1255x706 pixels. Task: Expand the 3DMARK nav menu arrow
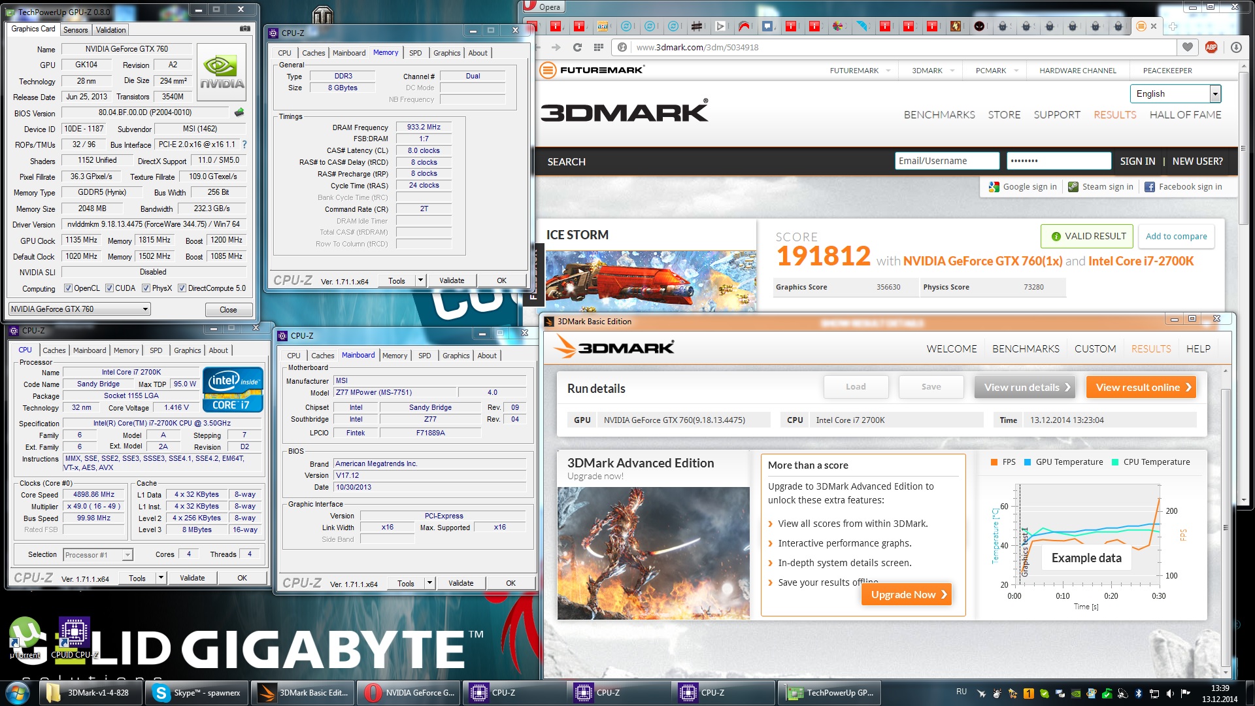click(952, 71)
